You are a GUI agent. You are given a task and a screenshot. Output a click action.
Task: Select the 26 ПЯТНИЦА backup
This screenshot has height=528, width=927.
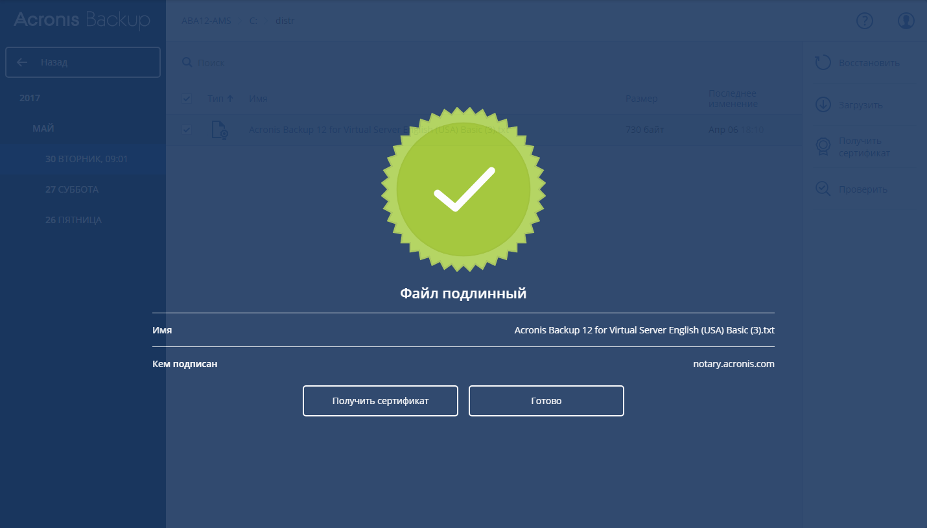pos(73,220)
